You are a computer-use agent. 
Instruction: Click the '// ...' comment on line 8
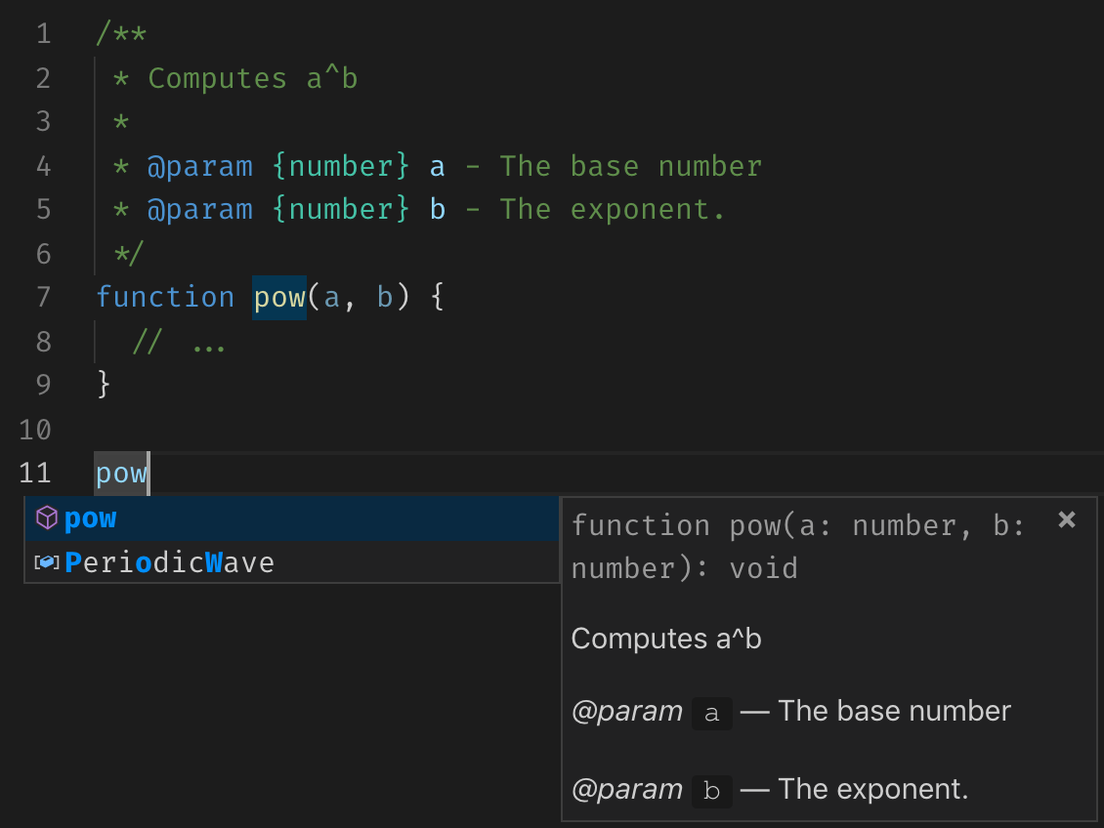[178, 342]
